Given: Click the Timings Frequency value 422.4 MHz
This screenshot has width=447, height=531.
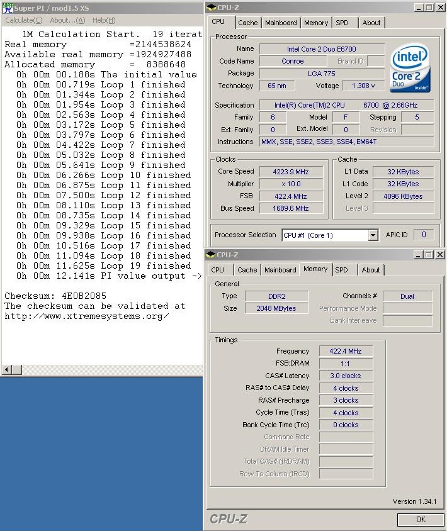Looking at the screenshot, I should [x=346, y=351].
